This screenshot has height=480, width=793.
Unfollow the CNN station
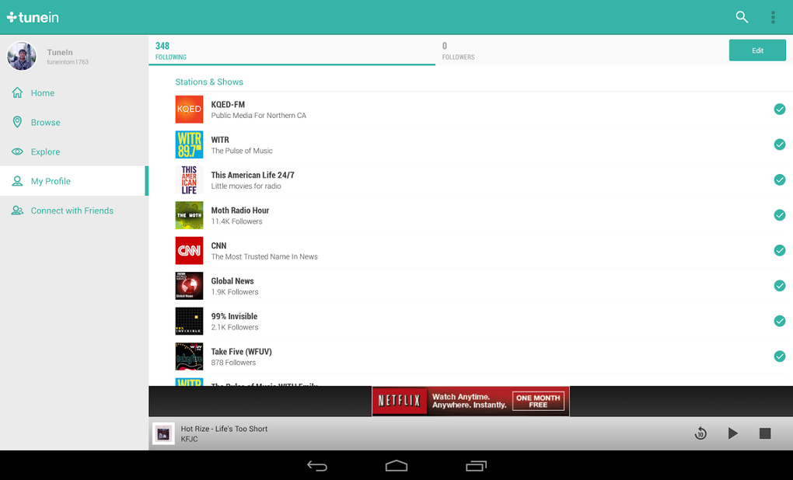(780, 250)
